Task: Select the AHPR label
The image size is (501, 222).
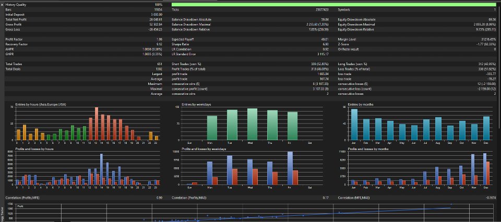Action: (x=9, y=49)
